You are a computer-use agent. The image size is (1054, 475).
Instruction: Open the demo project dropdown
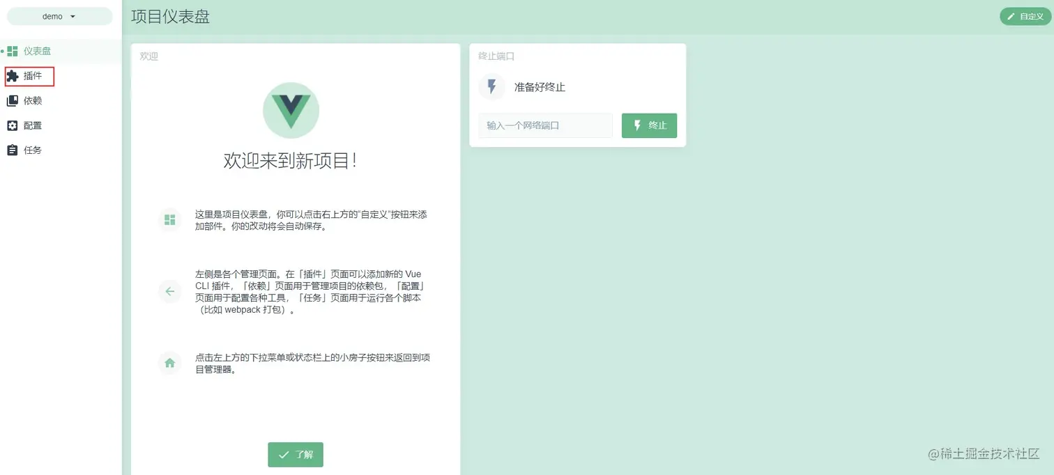pyautogui.click(x=59, y=16)
